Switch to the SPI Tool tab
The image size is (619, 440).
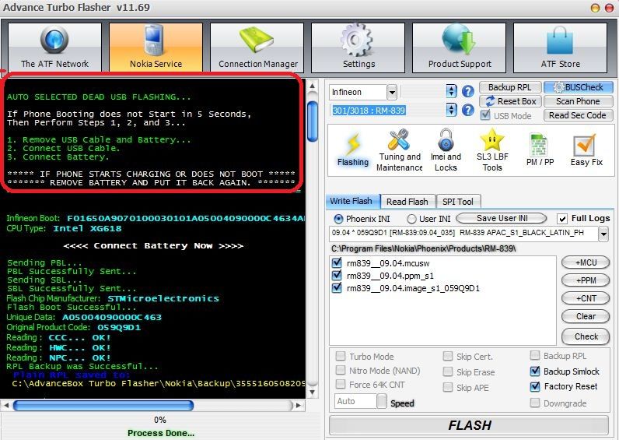pos(459,202)
